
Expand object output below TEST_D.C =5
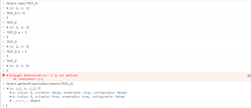8,27
